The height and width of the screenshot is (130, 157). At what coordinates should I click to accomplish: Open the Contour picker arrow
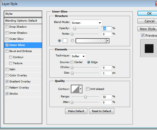tap(81, 89)
